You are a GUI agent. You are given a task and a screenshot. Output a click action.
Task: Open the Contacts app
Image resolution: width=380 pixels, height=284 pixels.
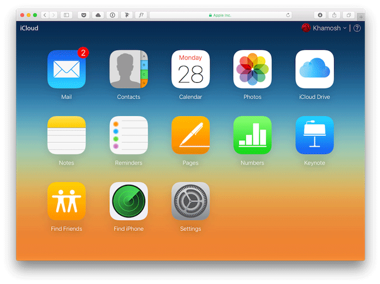click(x=129, y=69)
